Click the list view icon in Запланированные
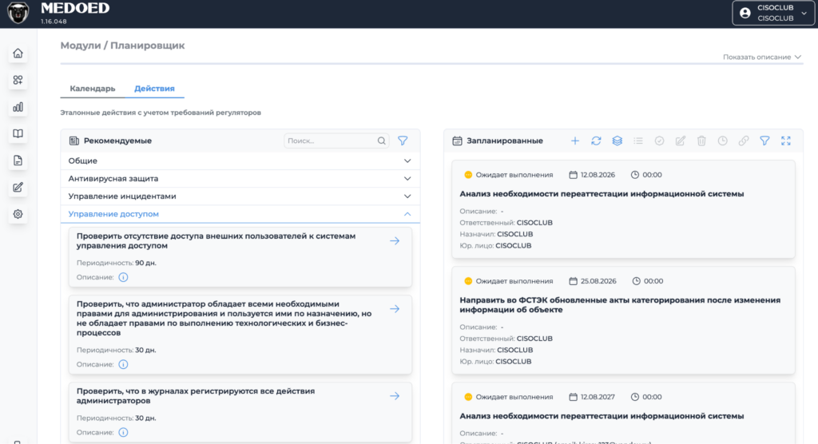This screenshot has height=444, width=818. pyautogui.click(x=638, y=141)
